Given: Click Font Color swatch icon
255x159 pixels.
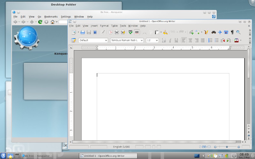Looking at the screenshot, I should 237,40.
